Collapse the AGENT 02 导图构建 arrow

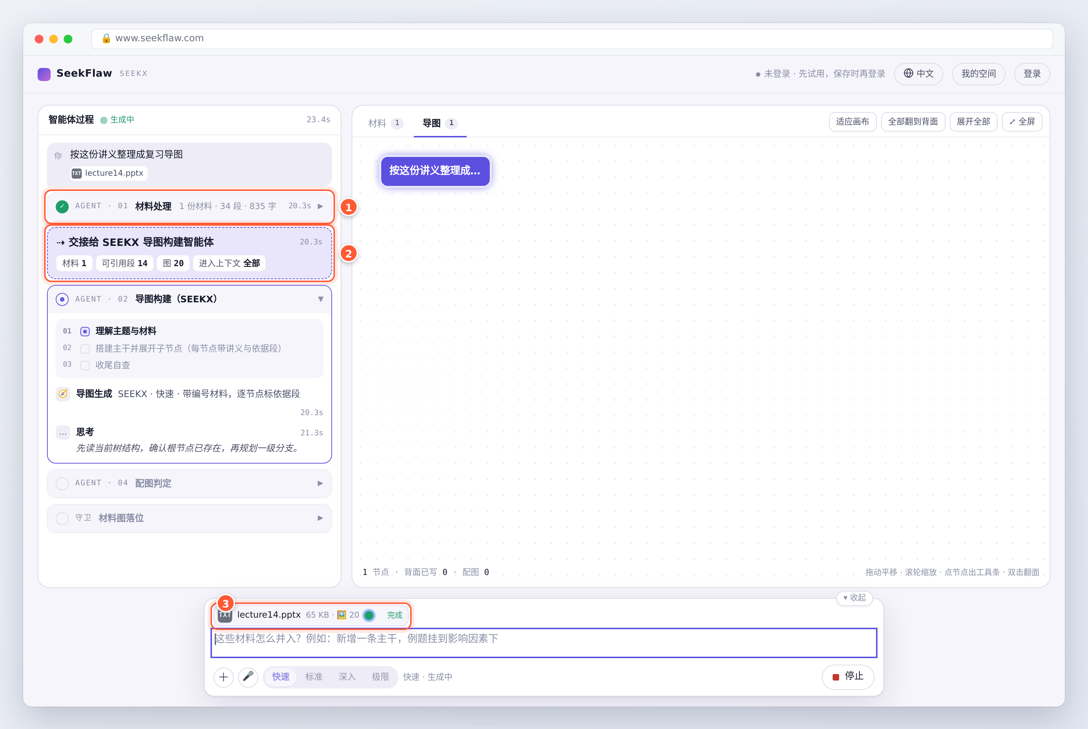(321, 299)
